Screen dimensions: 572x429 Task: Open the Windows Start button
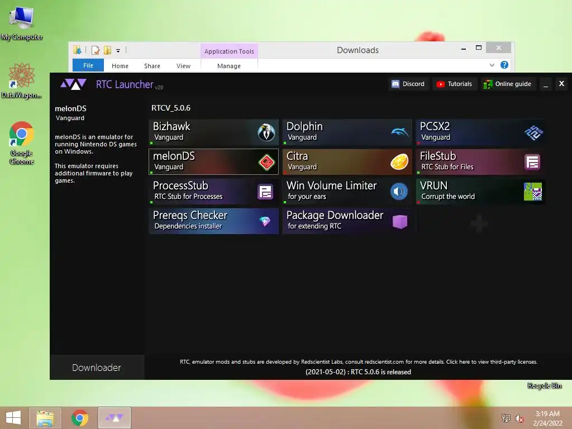point(13,418)
